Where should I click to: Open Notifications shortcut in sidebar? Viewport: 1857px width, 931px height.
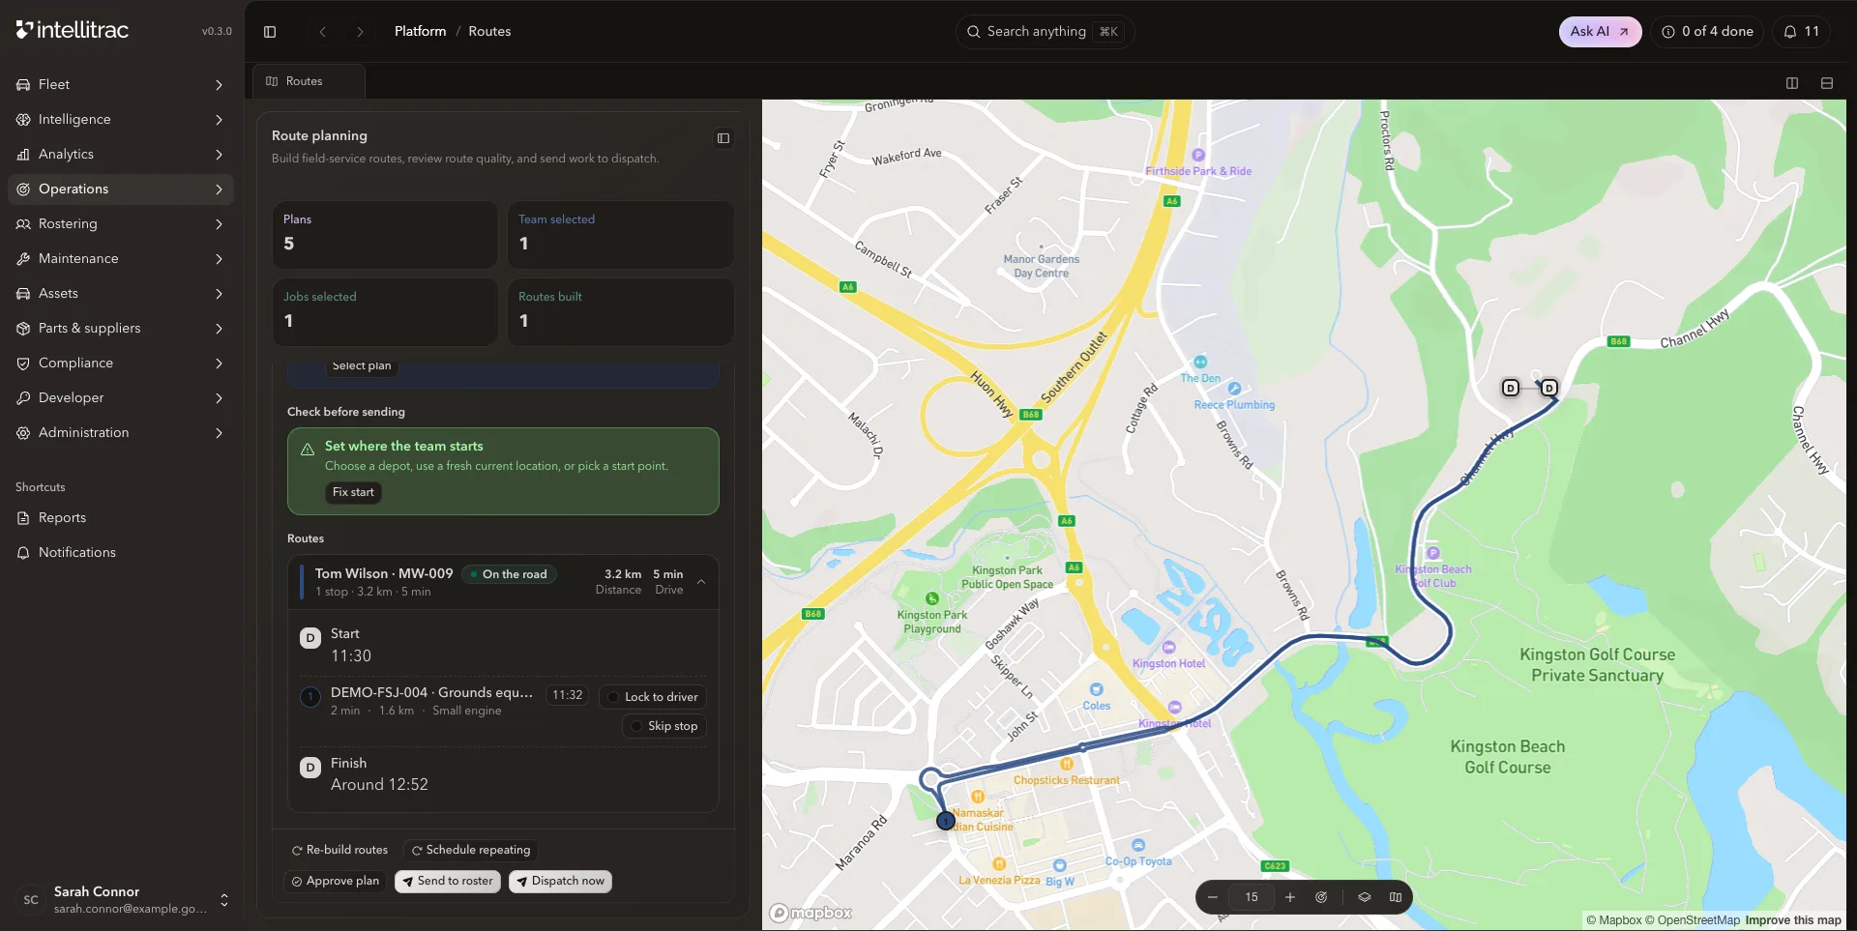pos(121,553)
